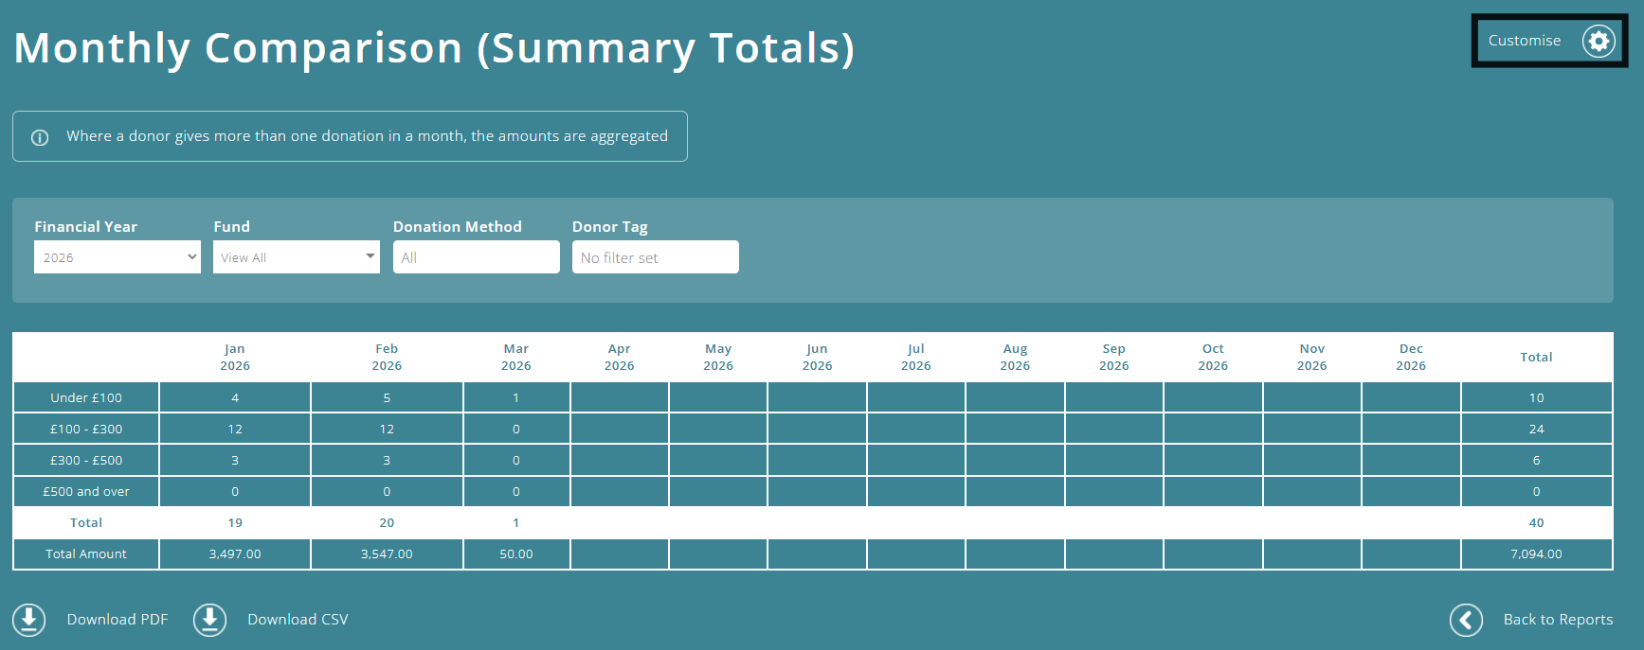Click the £100 - £300 January value 12
This screenshot has height=650, width=1644.
coord(235,430)
